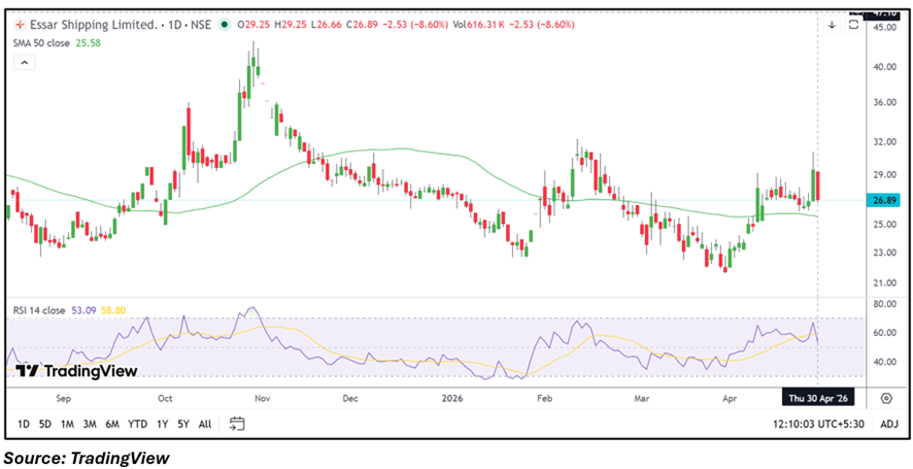Select RSI 14 close indicator label

38,310
